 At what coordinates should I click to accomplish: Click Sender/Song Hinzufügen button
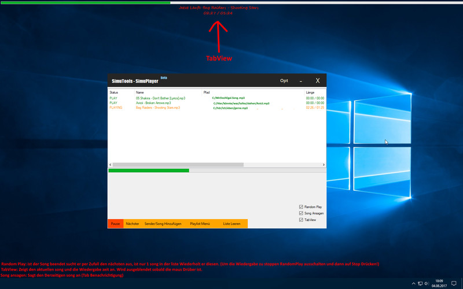coord(163,224)
